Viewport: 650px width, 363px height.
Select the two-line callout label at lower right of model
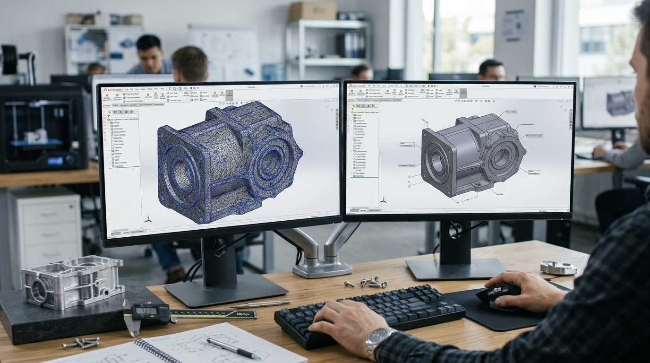tap(534, 172)
